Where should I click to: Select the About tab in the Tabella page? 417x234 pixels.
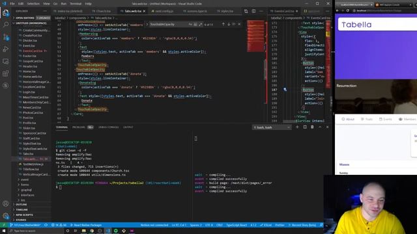click(348, 119)
